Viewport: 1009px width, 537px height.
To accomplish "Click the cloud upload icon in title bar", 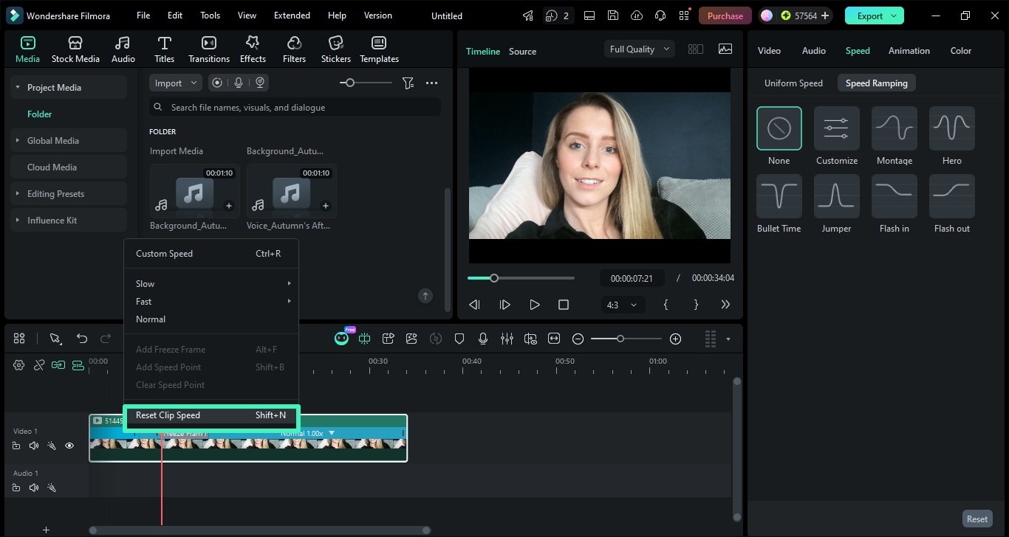I will (637, 15).
